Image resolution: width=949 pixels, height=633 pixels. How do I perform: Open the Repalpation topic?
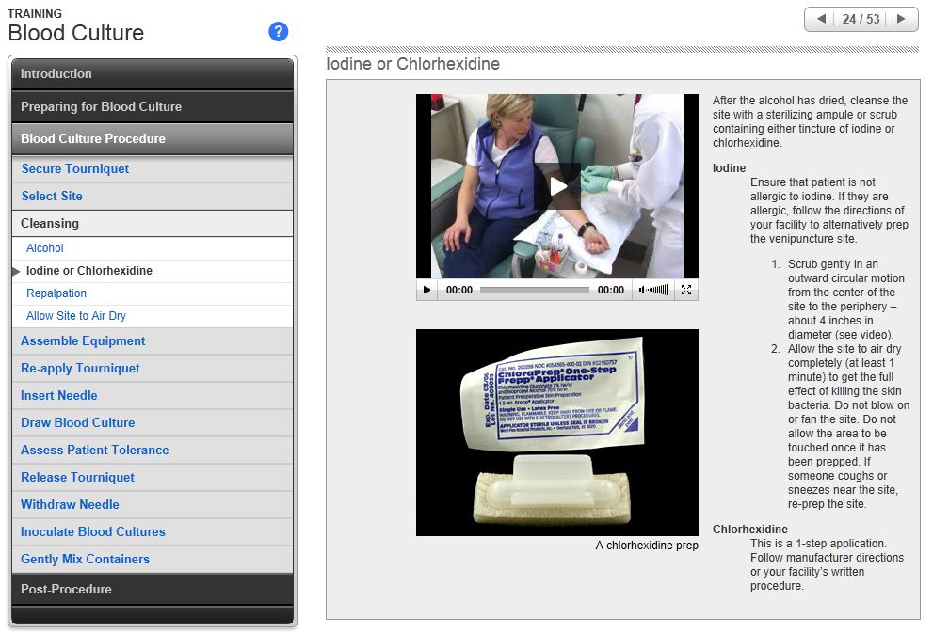(56, 293)
